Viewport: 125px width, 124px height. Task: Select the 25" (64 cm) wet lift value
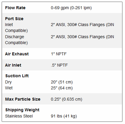62,88
